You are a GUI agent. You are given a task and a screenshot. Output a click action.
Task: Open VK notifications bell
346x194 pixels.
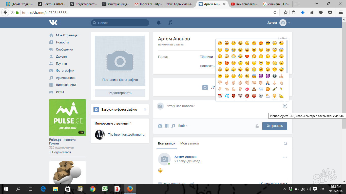[x=159, y=23]
